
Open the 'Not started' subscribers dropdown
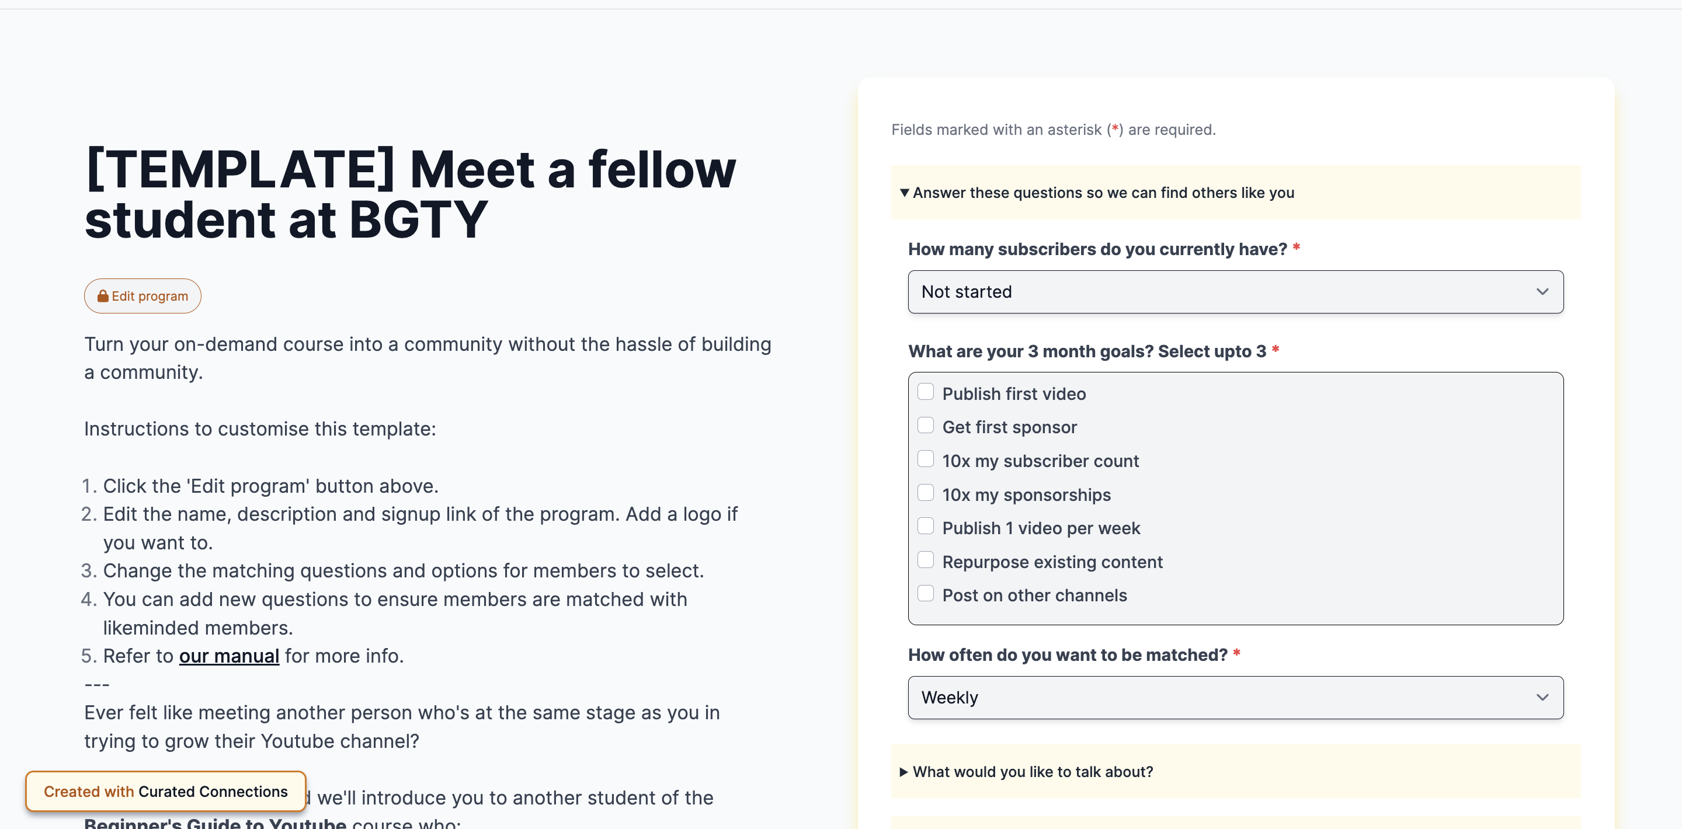(1235, 292)
